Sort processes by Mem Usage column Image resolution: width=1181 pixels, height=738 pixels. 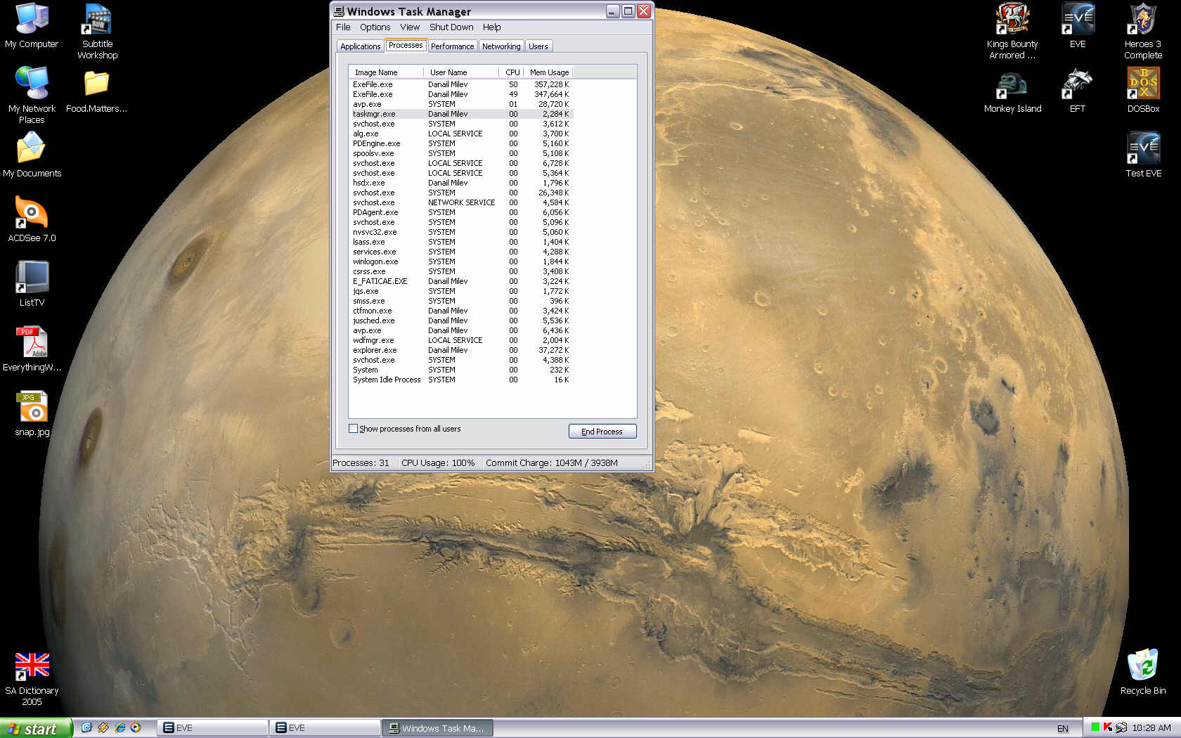(x=548, y=72)
